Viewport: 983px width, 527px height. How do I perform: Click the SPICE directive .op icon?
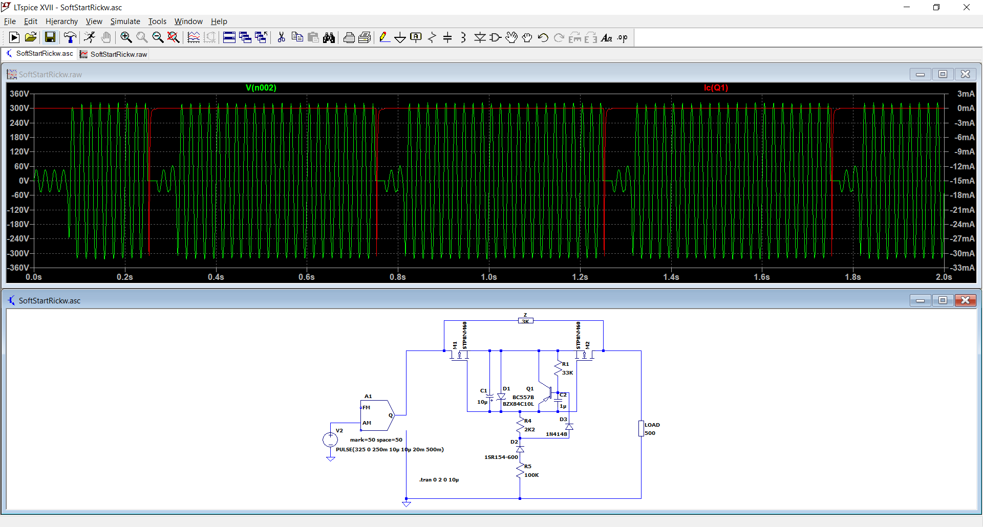(623, 37)
